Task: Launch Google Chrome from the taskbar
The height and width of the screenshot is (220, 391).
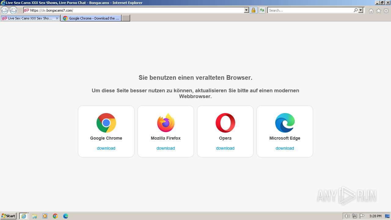Action: coord(55,216)
